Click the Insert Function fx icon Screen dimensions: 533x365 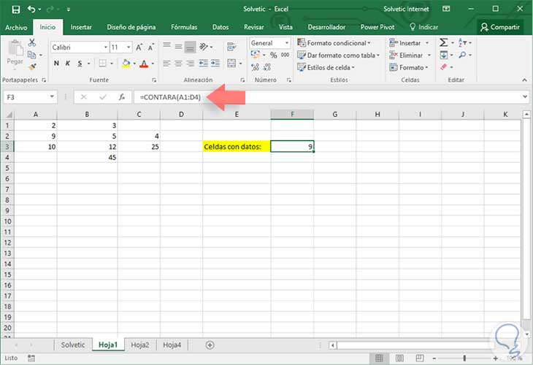tap(122, 97)
